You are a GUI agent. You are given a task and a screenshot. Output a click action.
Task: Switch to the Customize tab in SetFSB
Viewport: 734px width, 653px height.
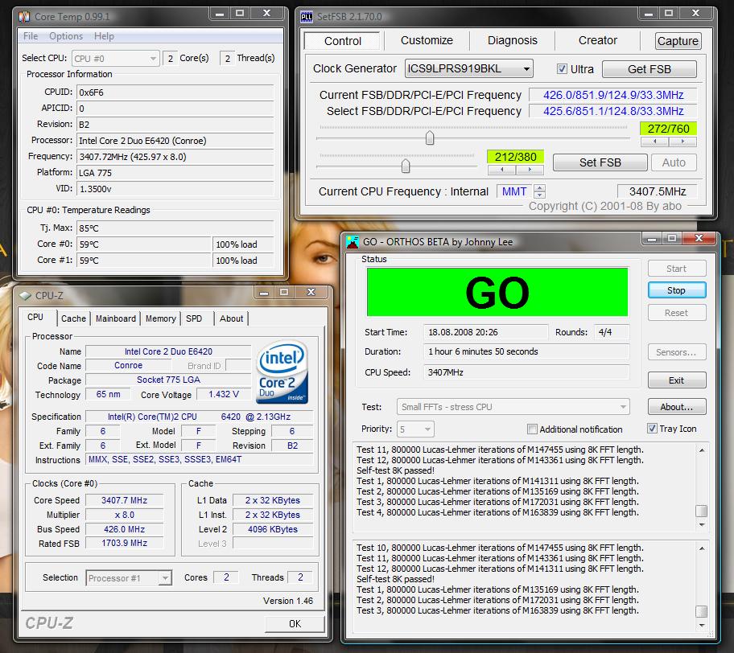[427, 41]
